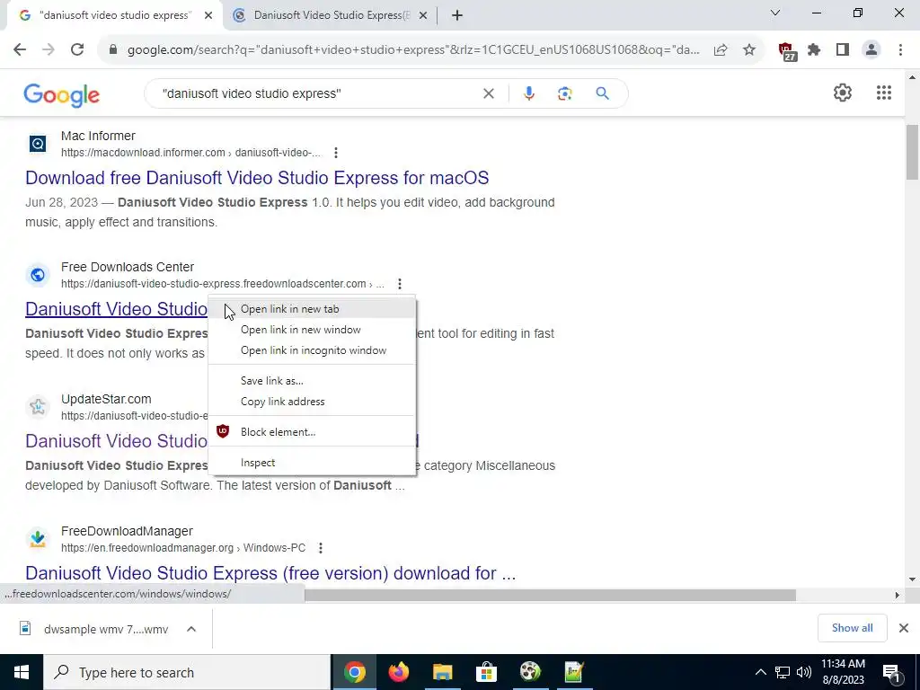
Task: Clear the Google search box text
Action: coord(488,93)
